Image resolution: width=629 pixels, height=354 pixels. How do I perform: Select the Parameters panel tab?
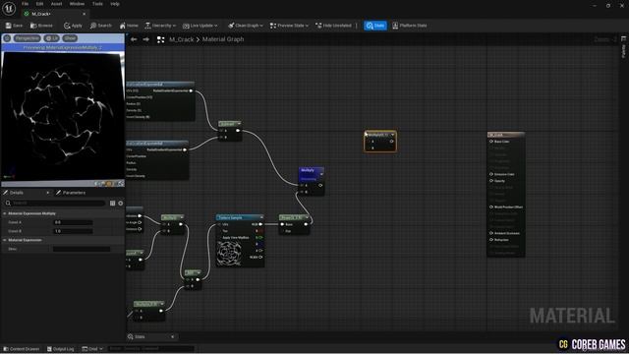pos(71,193)
